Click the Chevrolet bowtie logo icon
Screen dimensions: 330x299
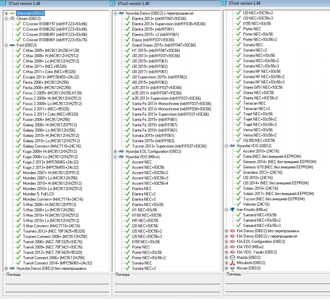[x=12, y=13]
